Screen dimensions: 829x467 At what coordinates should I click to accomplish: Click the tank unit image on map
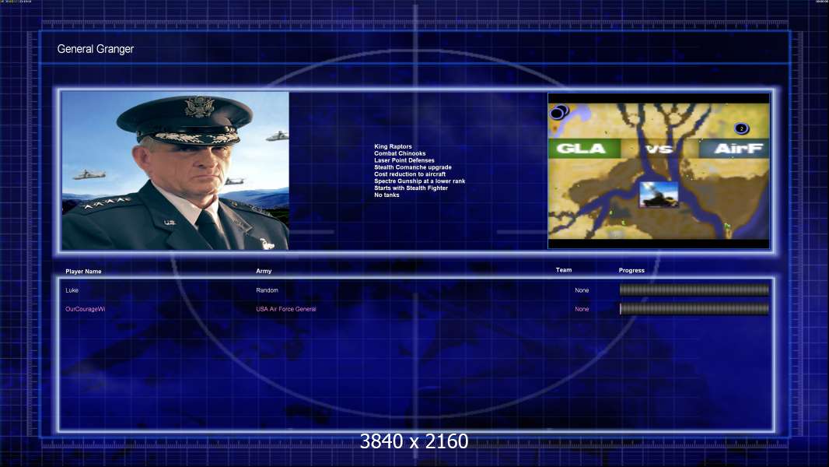[659, 194]
